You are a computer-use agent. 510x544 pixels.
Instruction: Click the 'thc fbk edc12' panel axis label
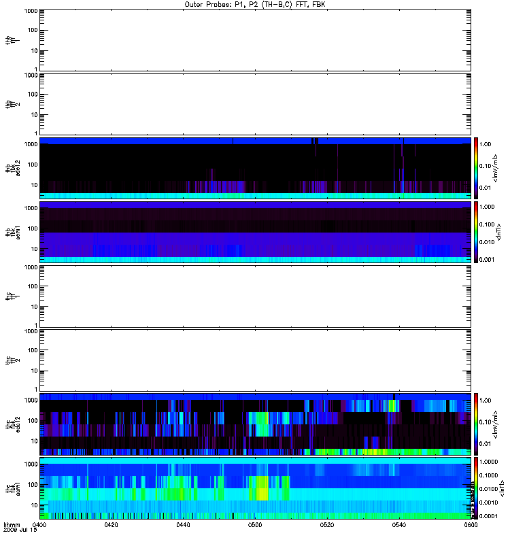click(x=12, y=424)
